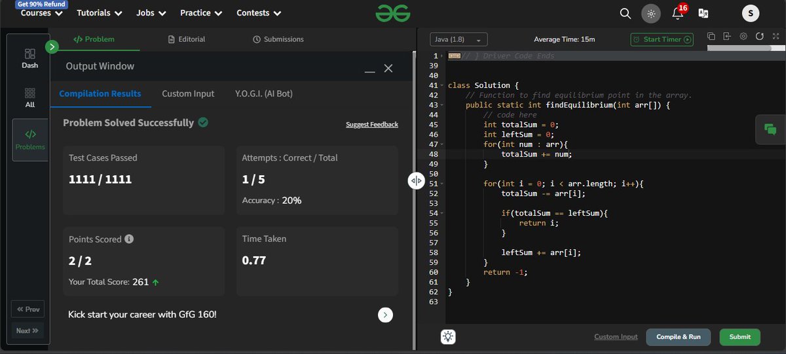Viewport: 786px width, 354px height.
Task: Click the green check success icon
Action: click(x=203, y=122)
